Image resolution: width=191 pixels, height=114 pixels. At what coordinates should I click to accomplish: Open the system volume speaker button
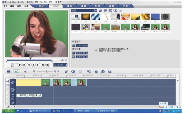click(47, 65)
